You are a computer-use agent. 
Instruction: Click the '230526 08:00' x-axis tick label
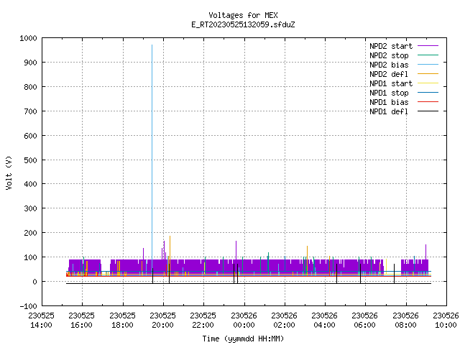click(x=405, y=321)
